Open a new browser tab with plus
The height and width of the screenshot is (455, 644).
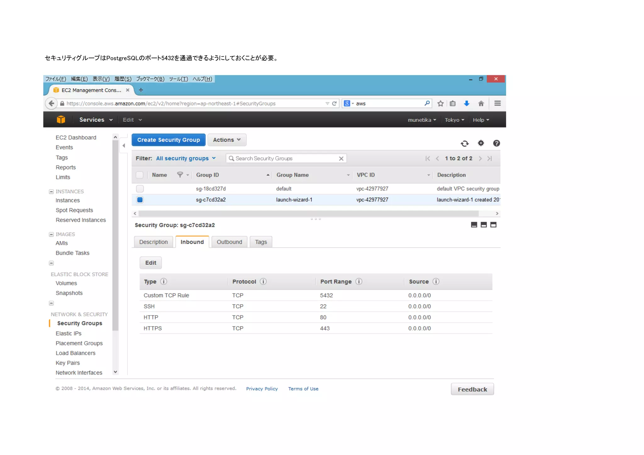click(x=141, y=90)
